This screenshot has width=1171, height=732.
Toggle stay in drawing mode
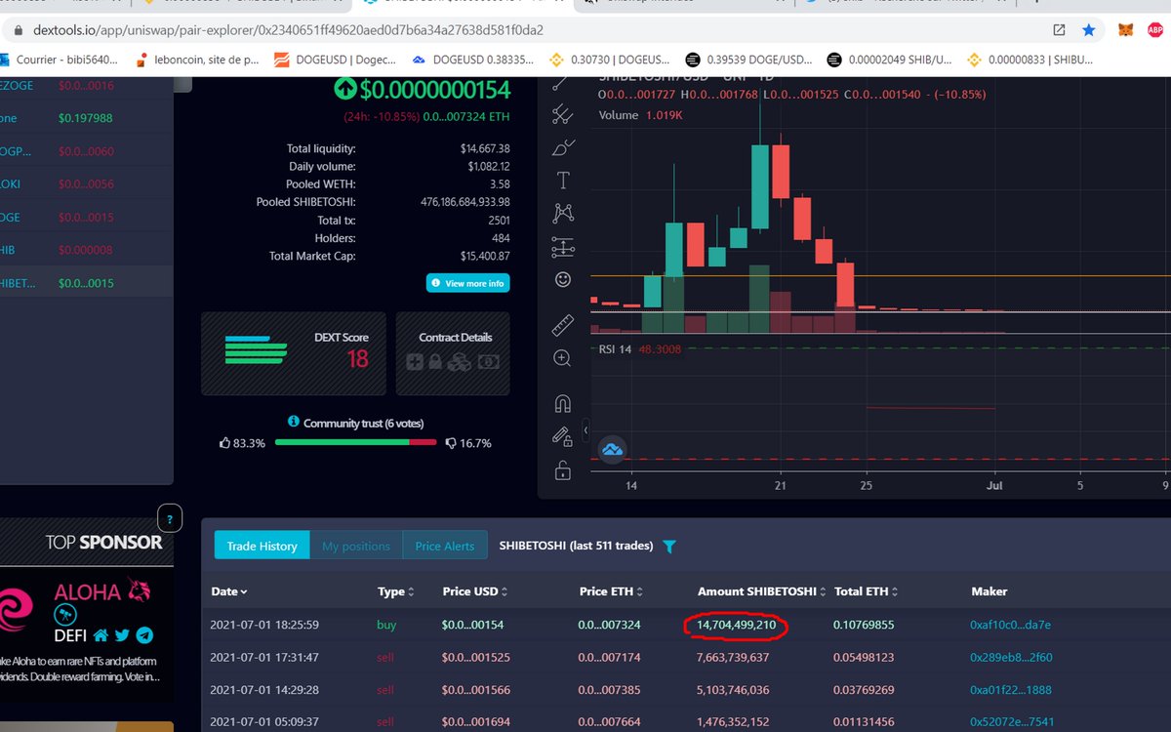[x=562, y=436]
